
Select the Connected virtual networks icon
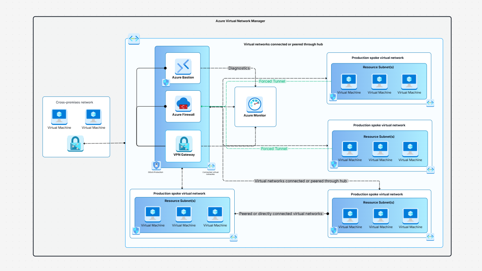pos(211,166)
